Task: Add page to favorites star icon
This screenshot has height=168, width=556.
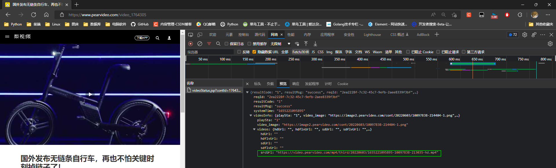Action: 454,15
